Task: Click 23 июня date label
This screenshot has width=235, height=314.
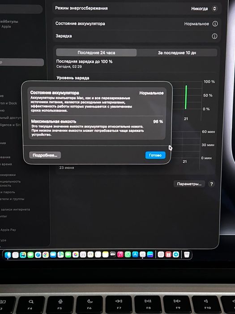Action: pyautogui.click(x=67, y=168)
